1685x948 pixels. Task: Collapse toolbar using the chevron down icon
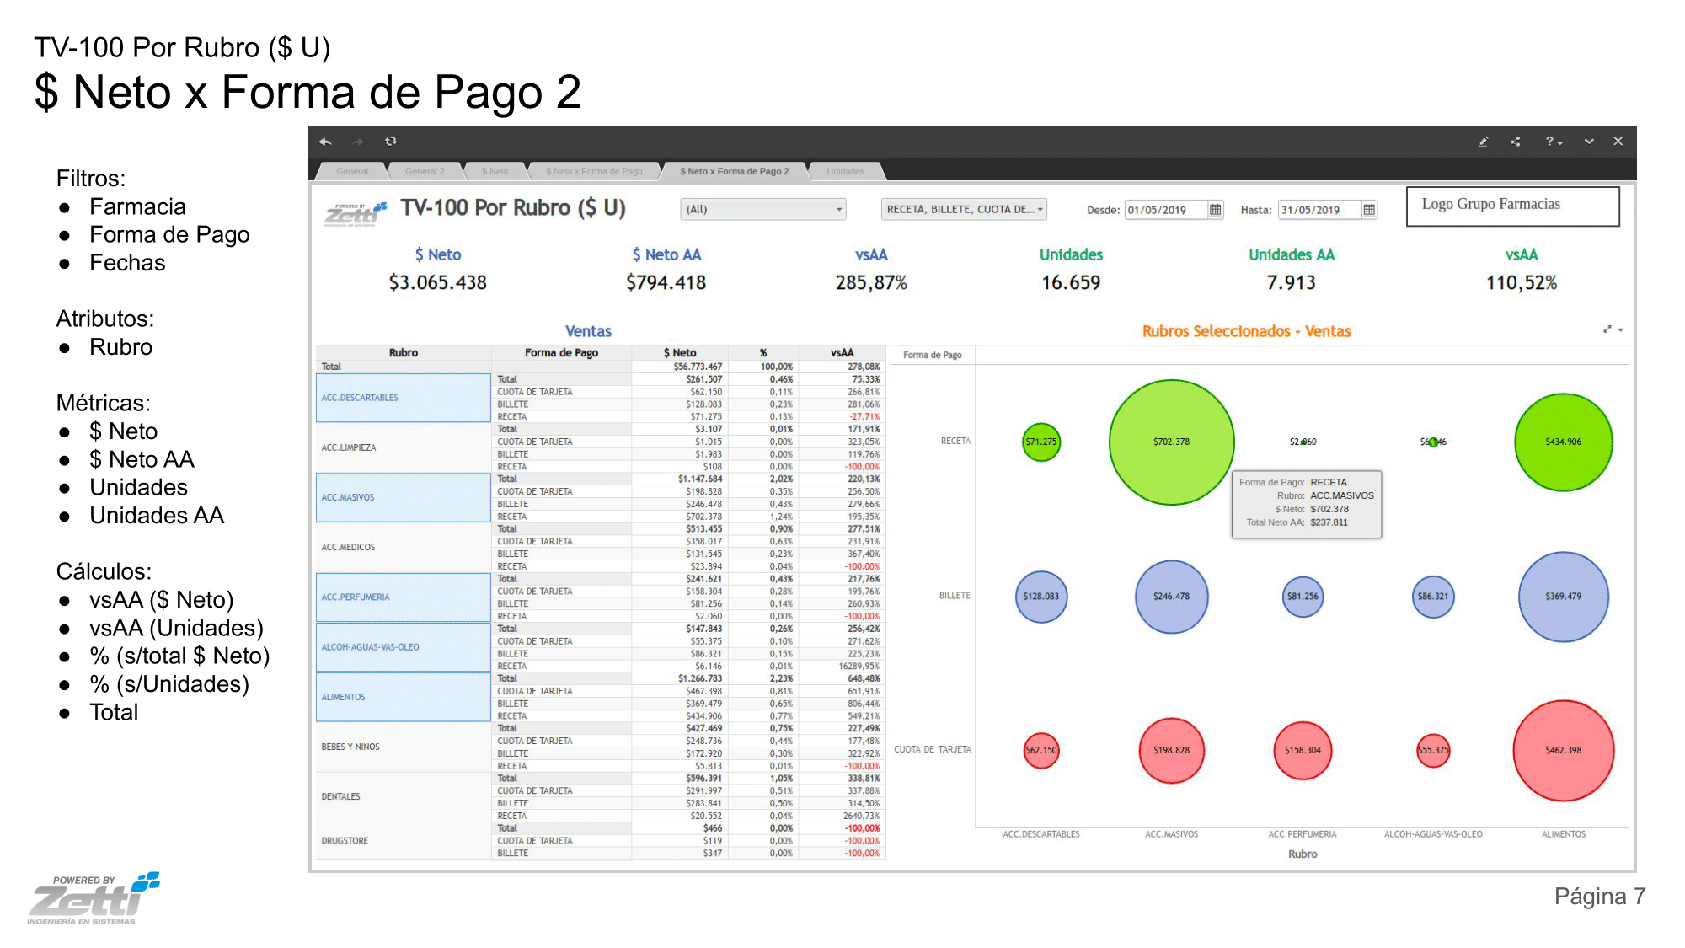tap(1589, 142)
